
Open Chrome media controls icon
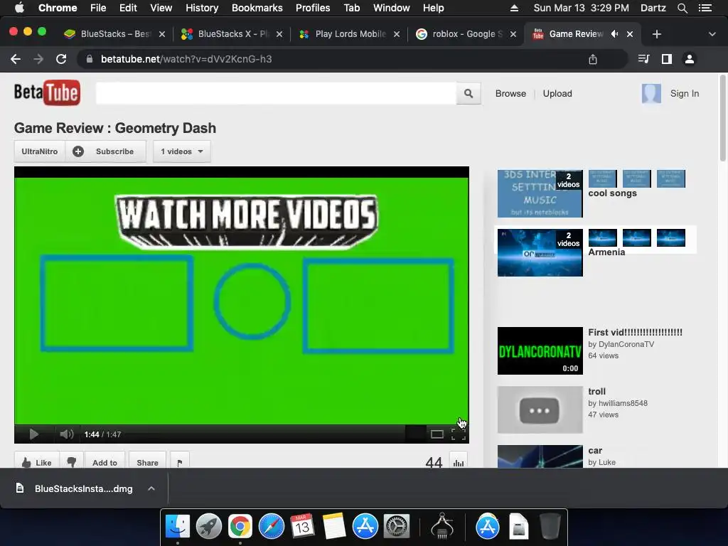[x=643, y=59]
